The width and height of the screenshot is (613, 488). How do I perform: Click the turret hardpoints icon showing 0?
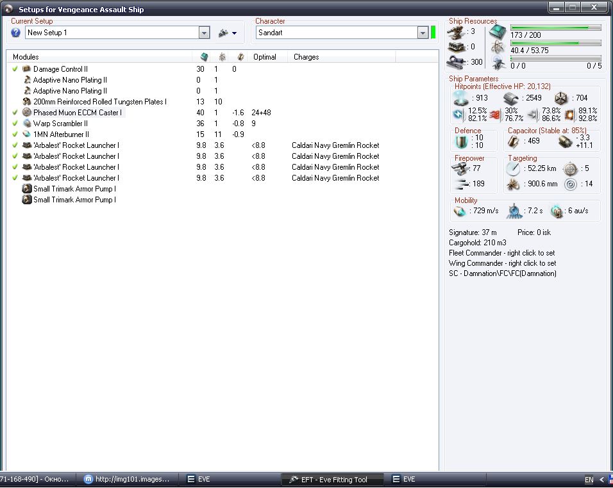456,47
